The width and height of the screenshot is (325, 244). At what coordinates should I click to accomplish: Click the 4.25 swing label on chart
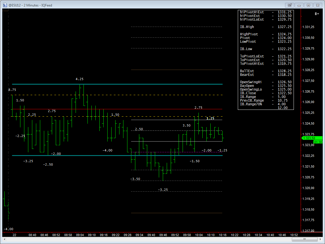pyautogui.click(x=80, y=79)
